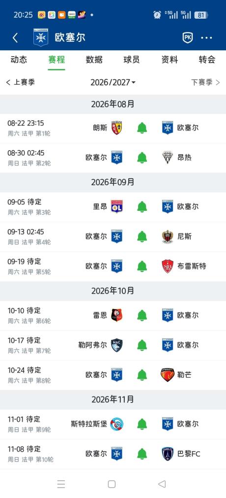Open the 08-30 Auxerre vs Angers match row
Screen dimensions: 226x498
pyautogui.click(x=113, y=158)
